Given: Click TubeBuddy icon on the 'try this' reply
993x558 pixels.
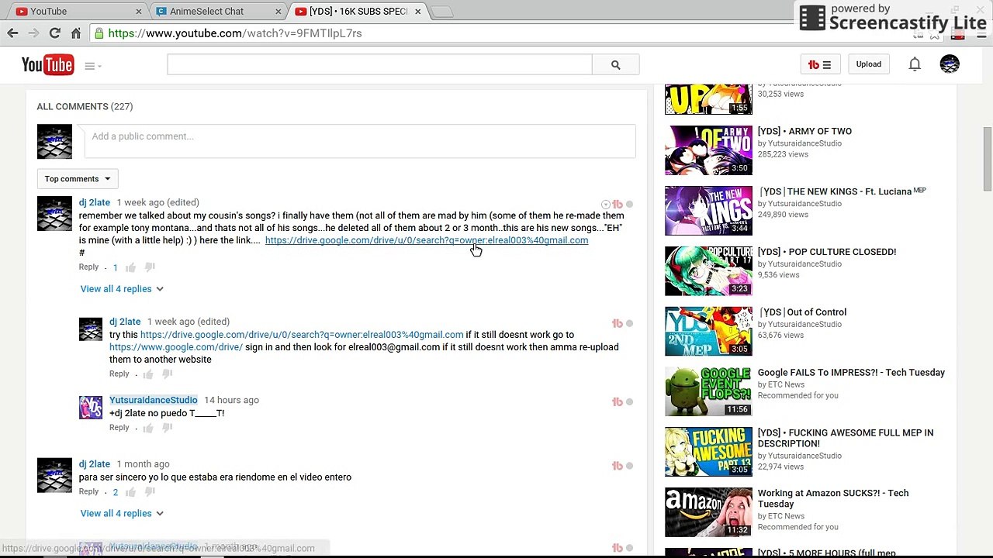Looking at the screenshot, I should pyautogui.click(x=618, y=323).
